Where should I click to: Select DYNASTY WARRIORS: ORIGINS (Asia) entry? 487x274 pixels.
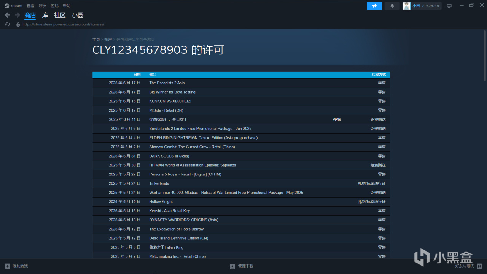click(x=184, y=220)
